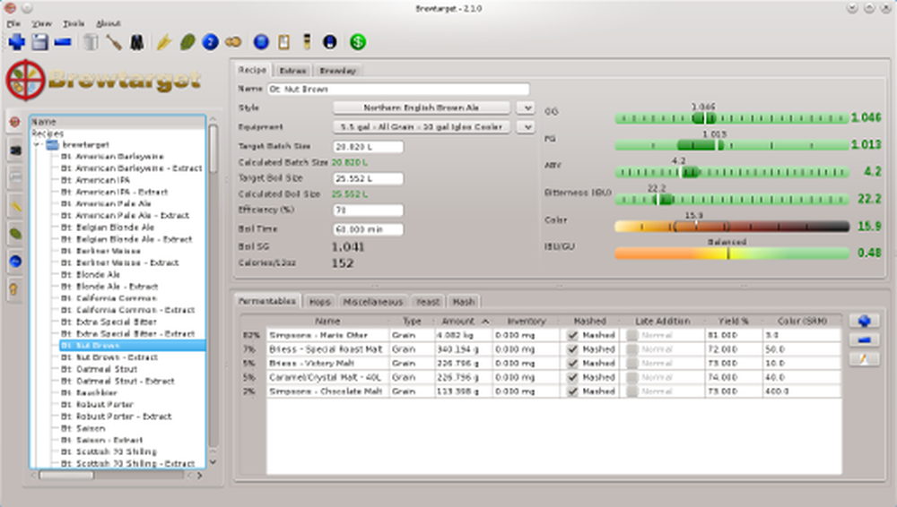897x507 pixels.
Task: Click the yellow test tube toolbar icon
Action: coord(307,42)
